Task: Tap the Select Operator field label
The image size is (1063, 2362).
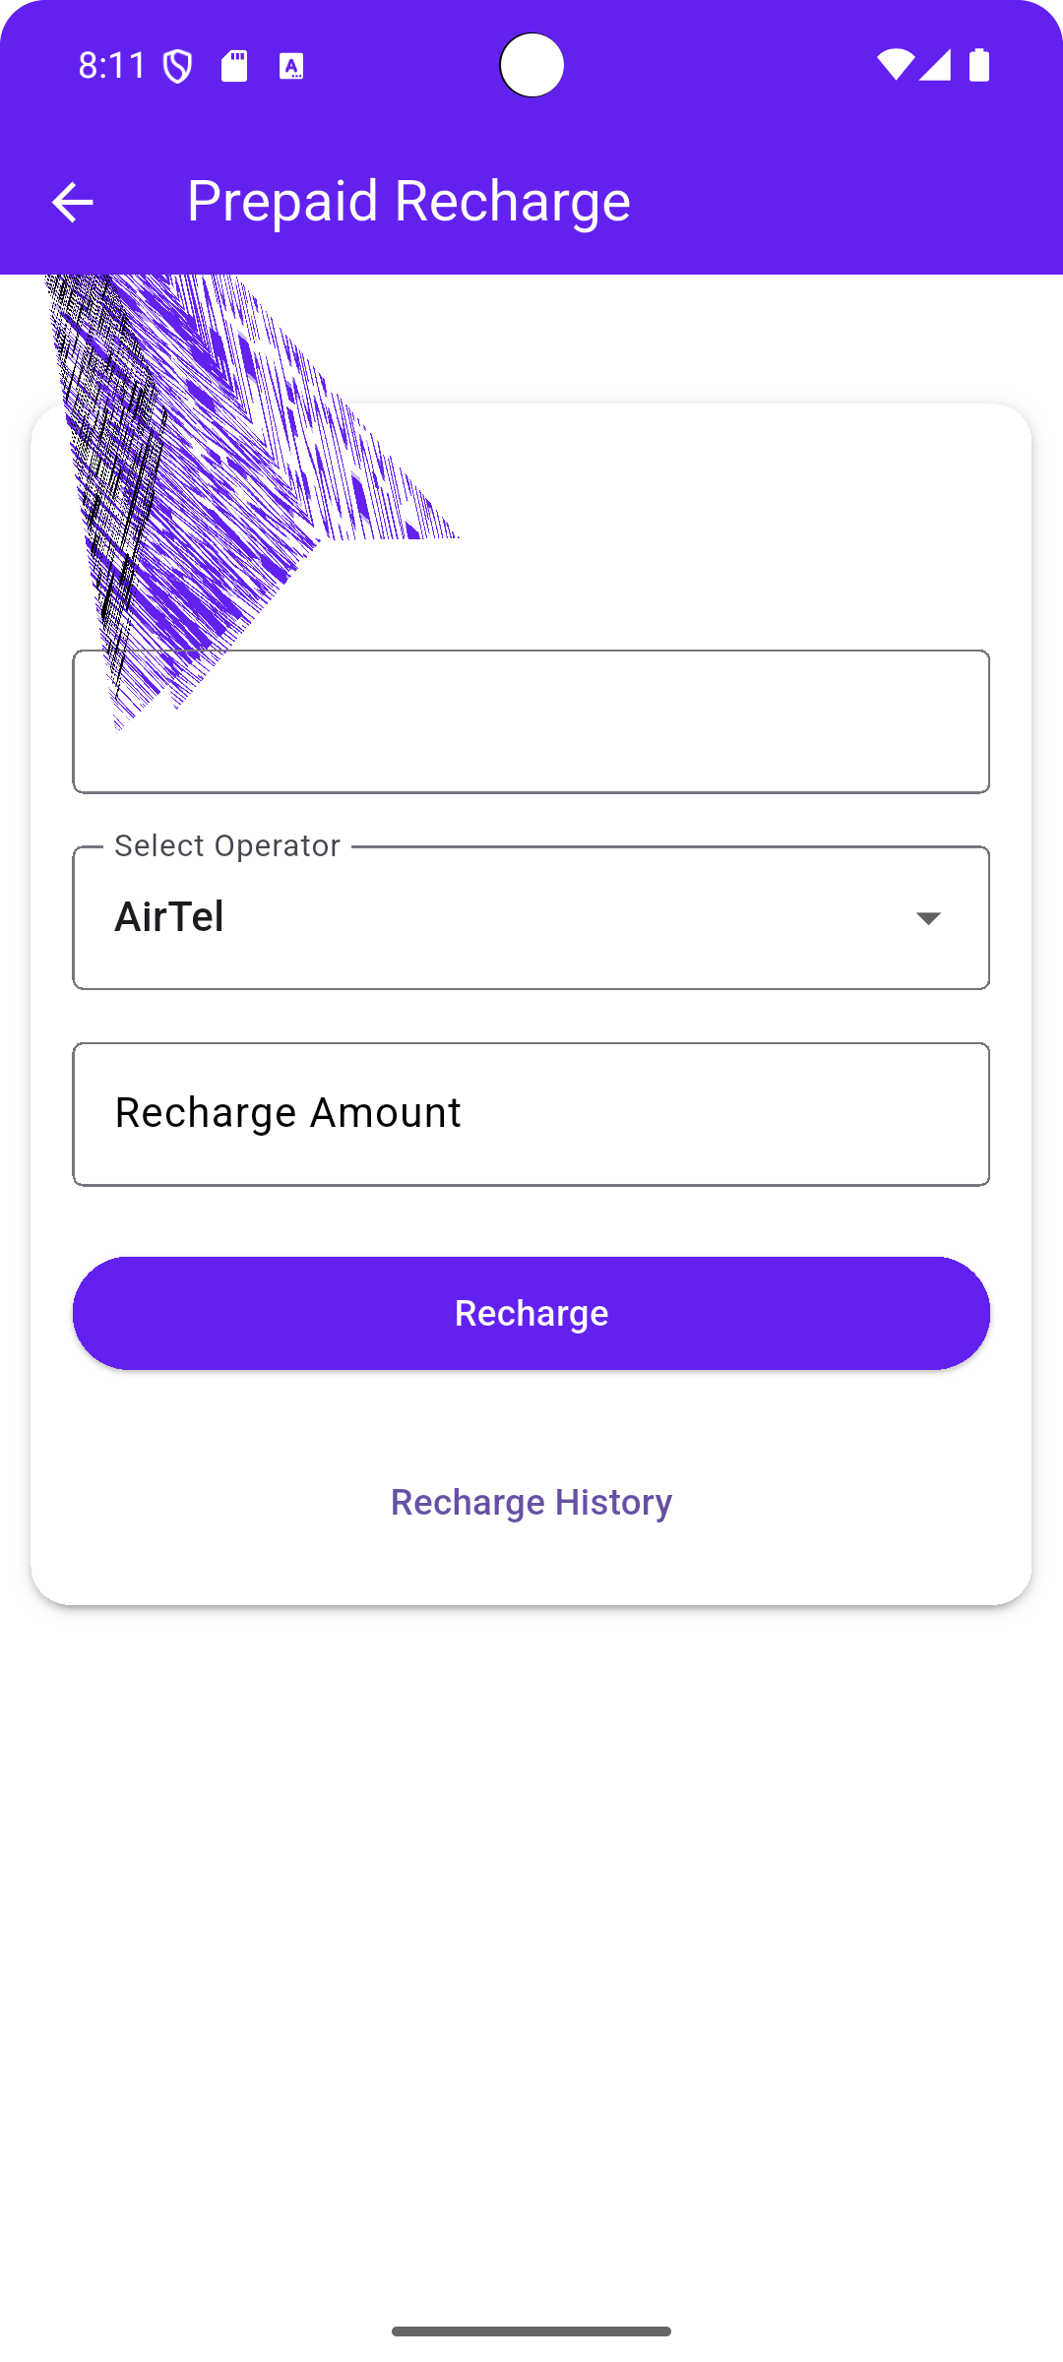Action: click(227, 846)
